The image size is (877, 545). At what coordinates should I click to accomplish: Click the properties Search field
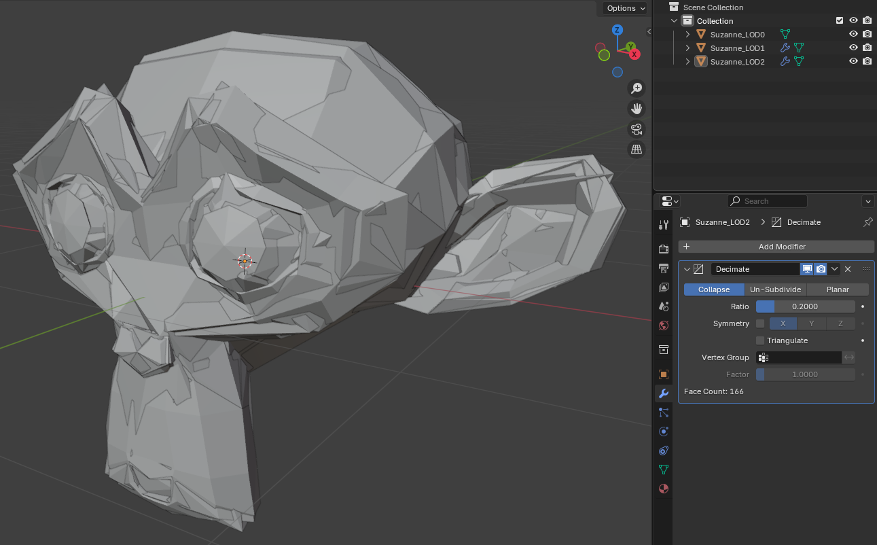pyautogui.click(x=767, y=201)
